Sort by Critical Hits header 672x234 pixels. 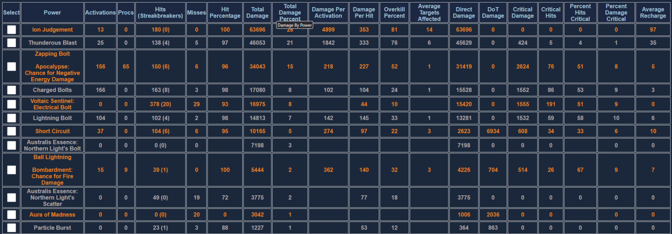click(551, 13)
